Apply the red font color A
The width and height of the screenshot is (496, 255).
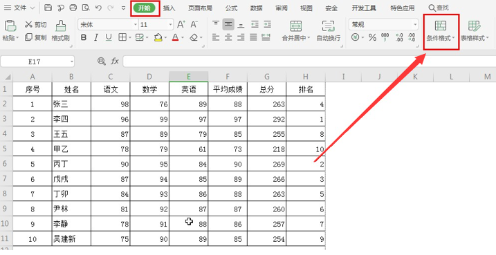point(175,37)
